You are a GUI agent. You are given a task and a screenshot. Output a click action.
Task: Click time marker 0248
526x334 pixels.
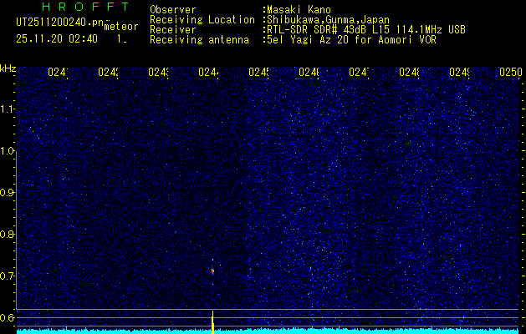coord(409,73)
